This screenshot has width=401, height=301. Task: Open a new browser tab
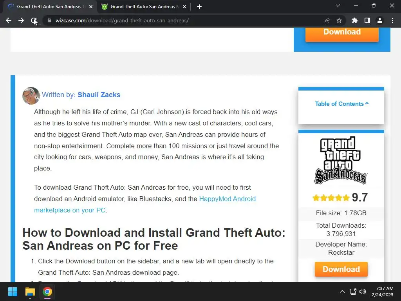coord(199,7)
